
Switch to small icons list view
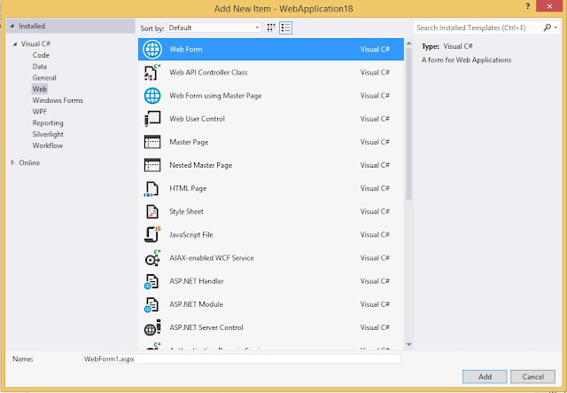point(285,28)
